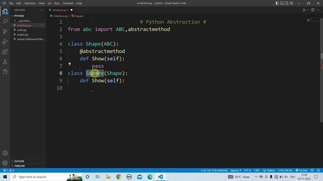Screen dimensions: 323x181
Task: Open the editor More Actions ellipsis
Action: tap(318, 10)
